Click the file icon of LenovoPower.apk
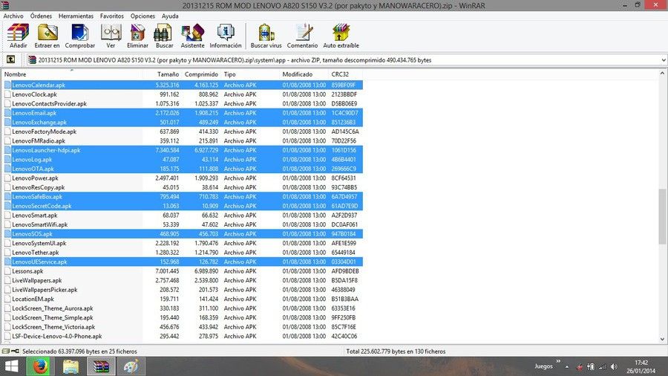668x376 pixels. click(7, 178)
